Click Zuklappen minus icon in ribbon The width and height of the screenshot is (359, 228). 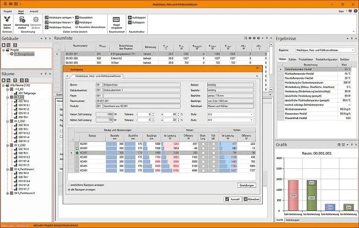(130, 22)
